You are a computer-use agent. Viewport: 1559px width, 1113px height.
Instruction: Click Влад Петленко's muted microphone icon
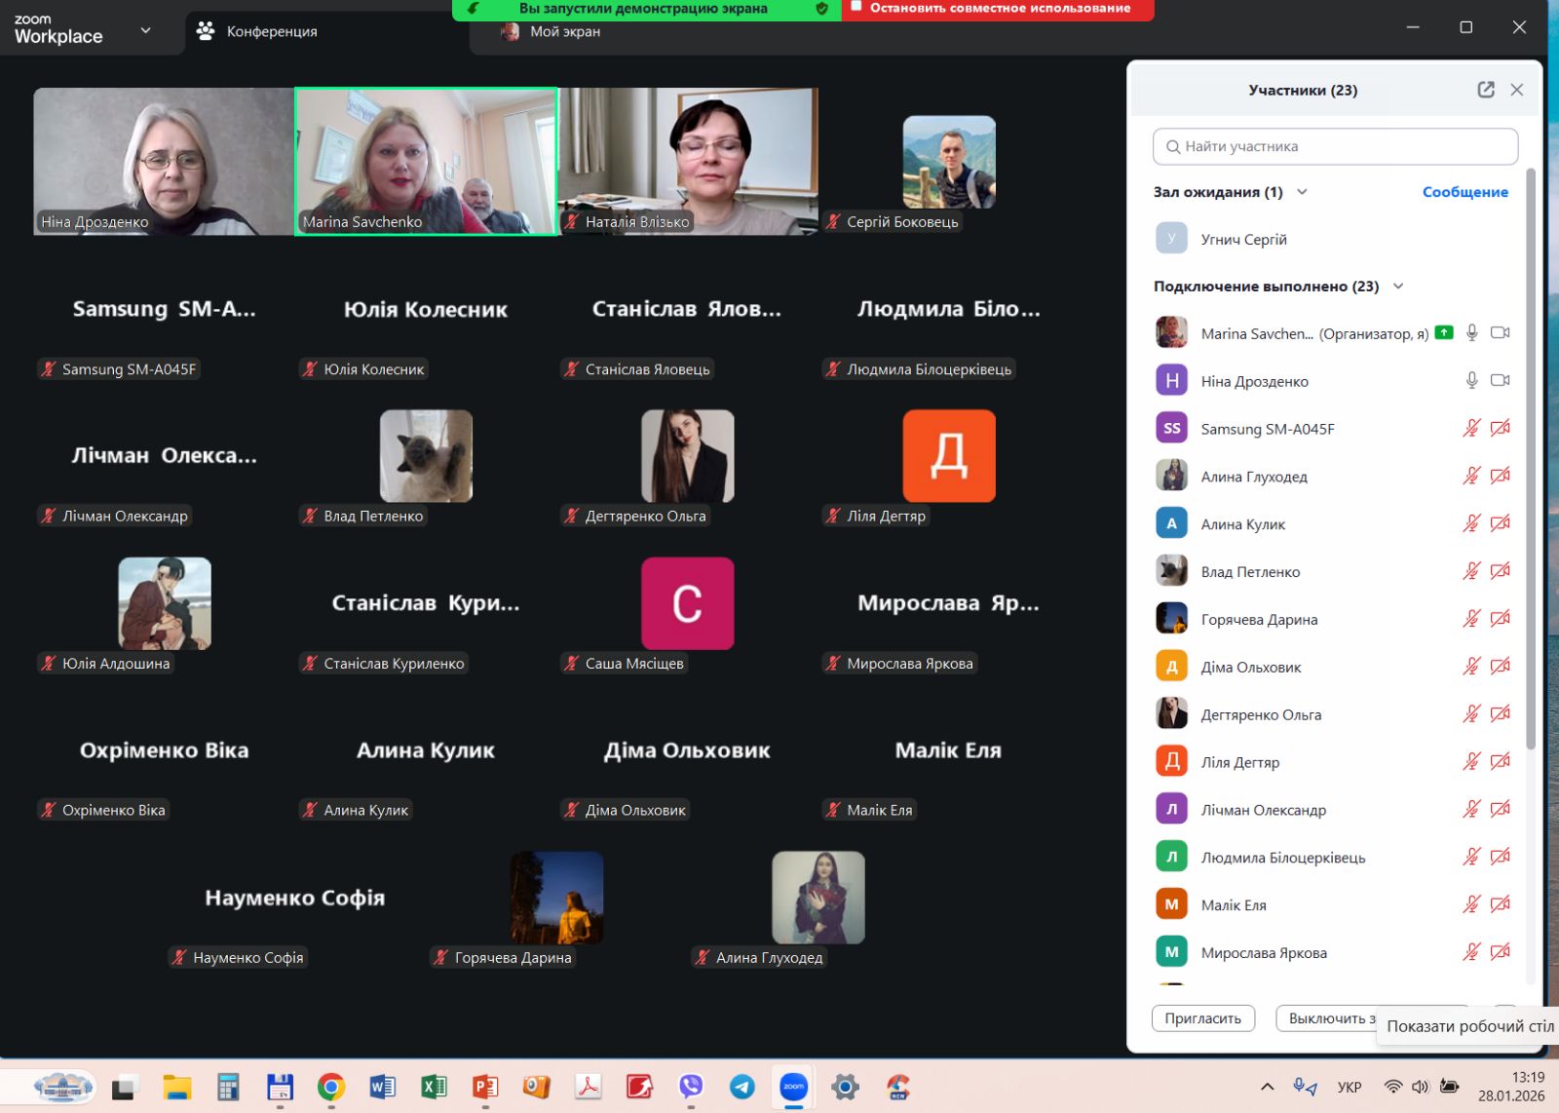tap(1471, 571)
